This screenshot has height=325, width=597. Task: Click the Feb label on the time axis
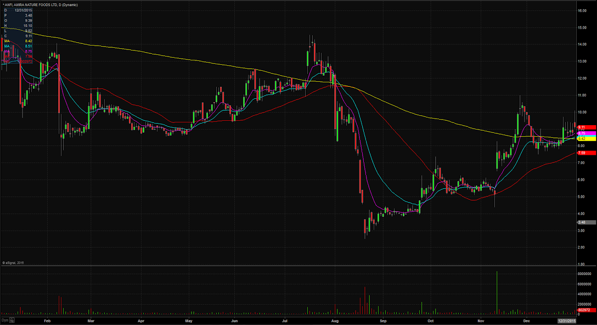[x=47, y=321]
